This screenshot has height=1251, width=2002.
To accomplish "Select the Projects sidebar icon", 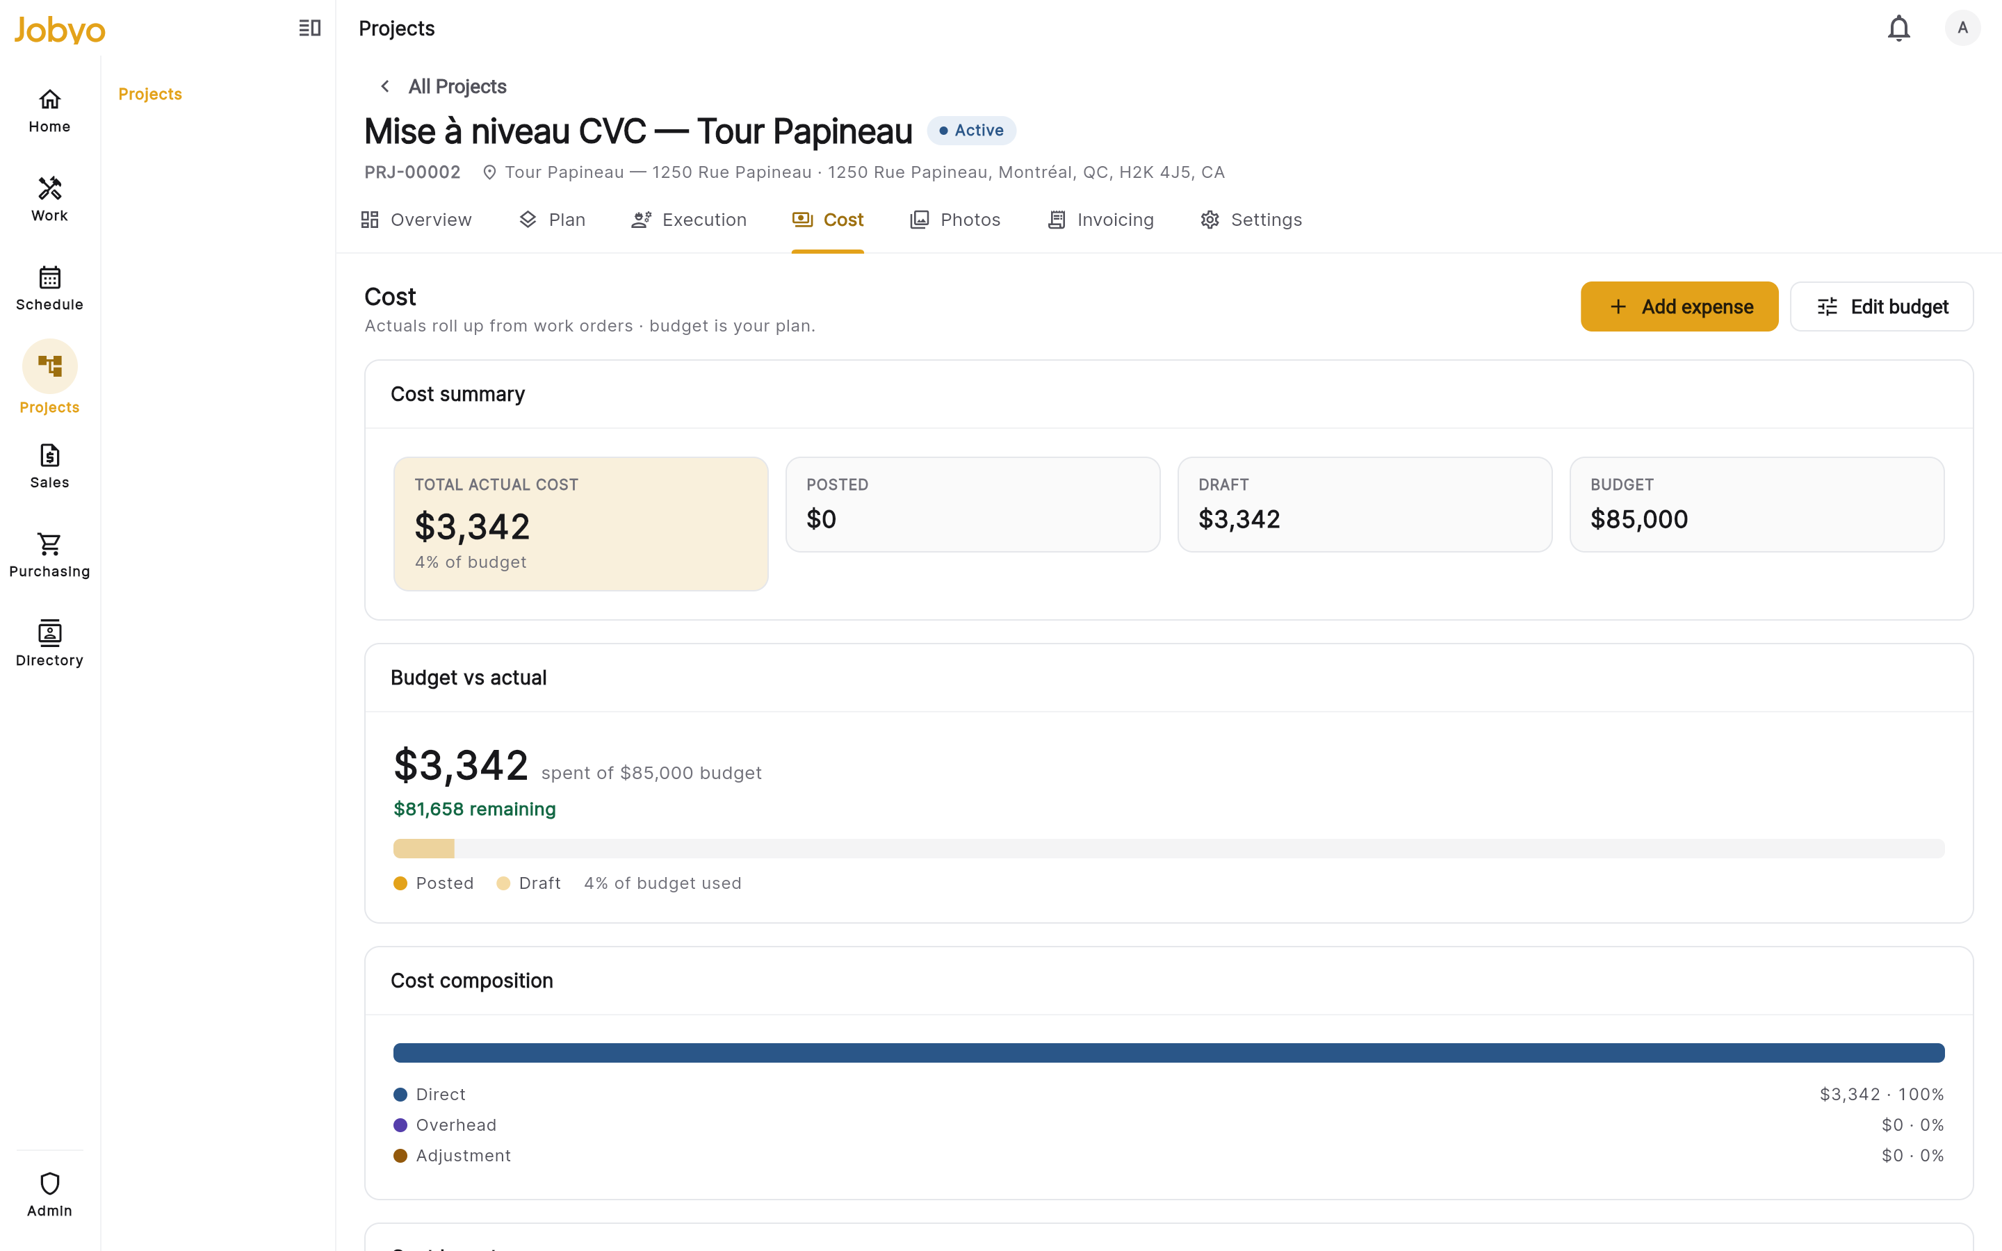I will [x=49, y=366].
